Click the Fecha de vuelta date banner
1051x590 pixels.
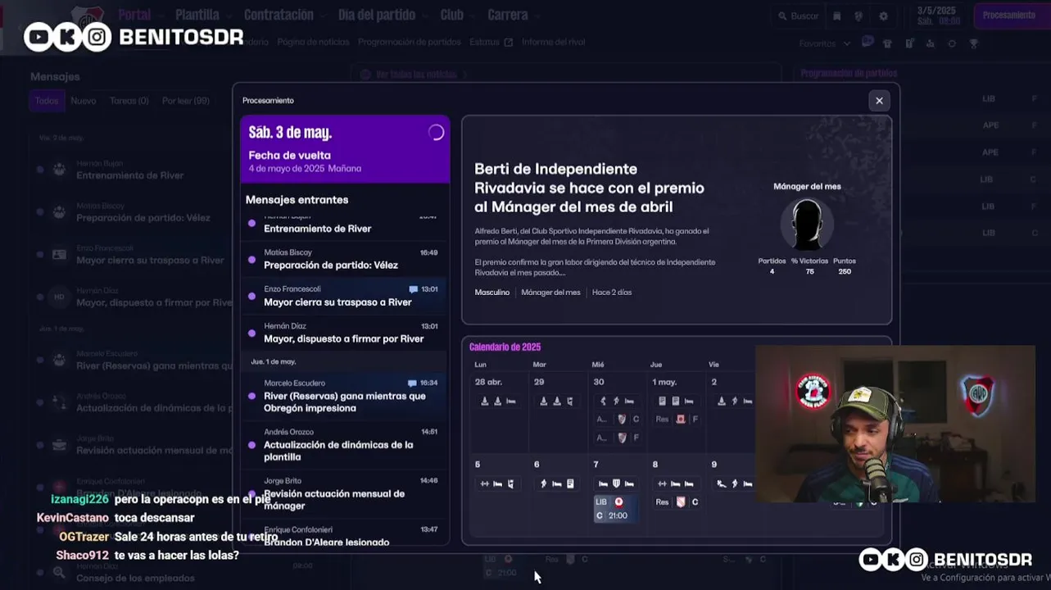pos(345,149)
